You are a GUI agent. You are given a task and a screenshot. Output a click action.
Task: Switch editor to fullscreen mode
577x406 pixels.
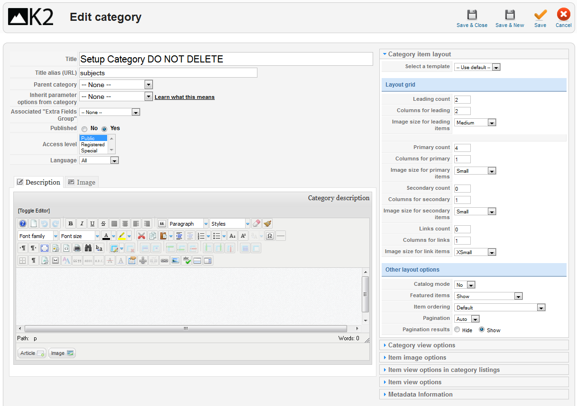45,248
